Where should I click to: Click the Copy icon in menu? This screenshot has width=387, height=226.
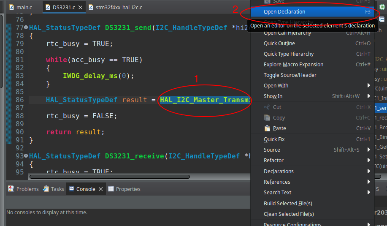point(267,117)
